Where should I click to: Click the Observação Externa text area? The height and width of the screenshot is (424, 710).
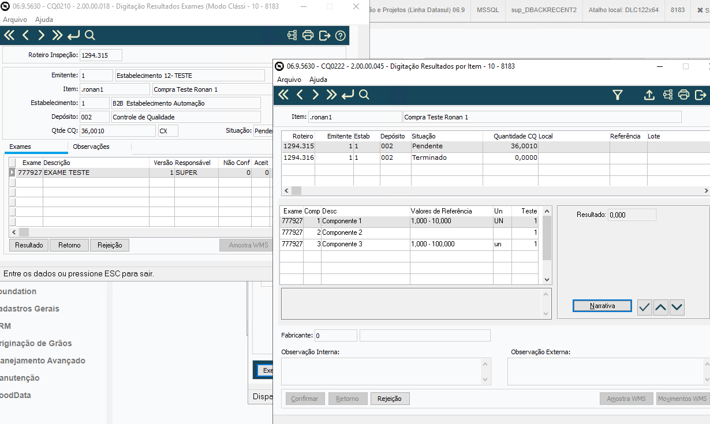(608, 372)
